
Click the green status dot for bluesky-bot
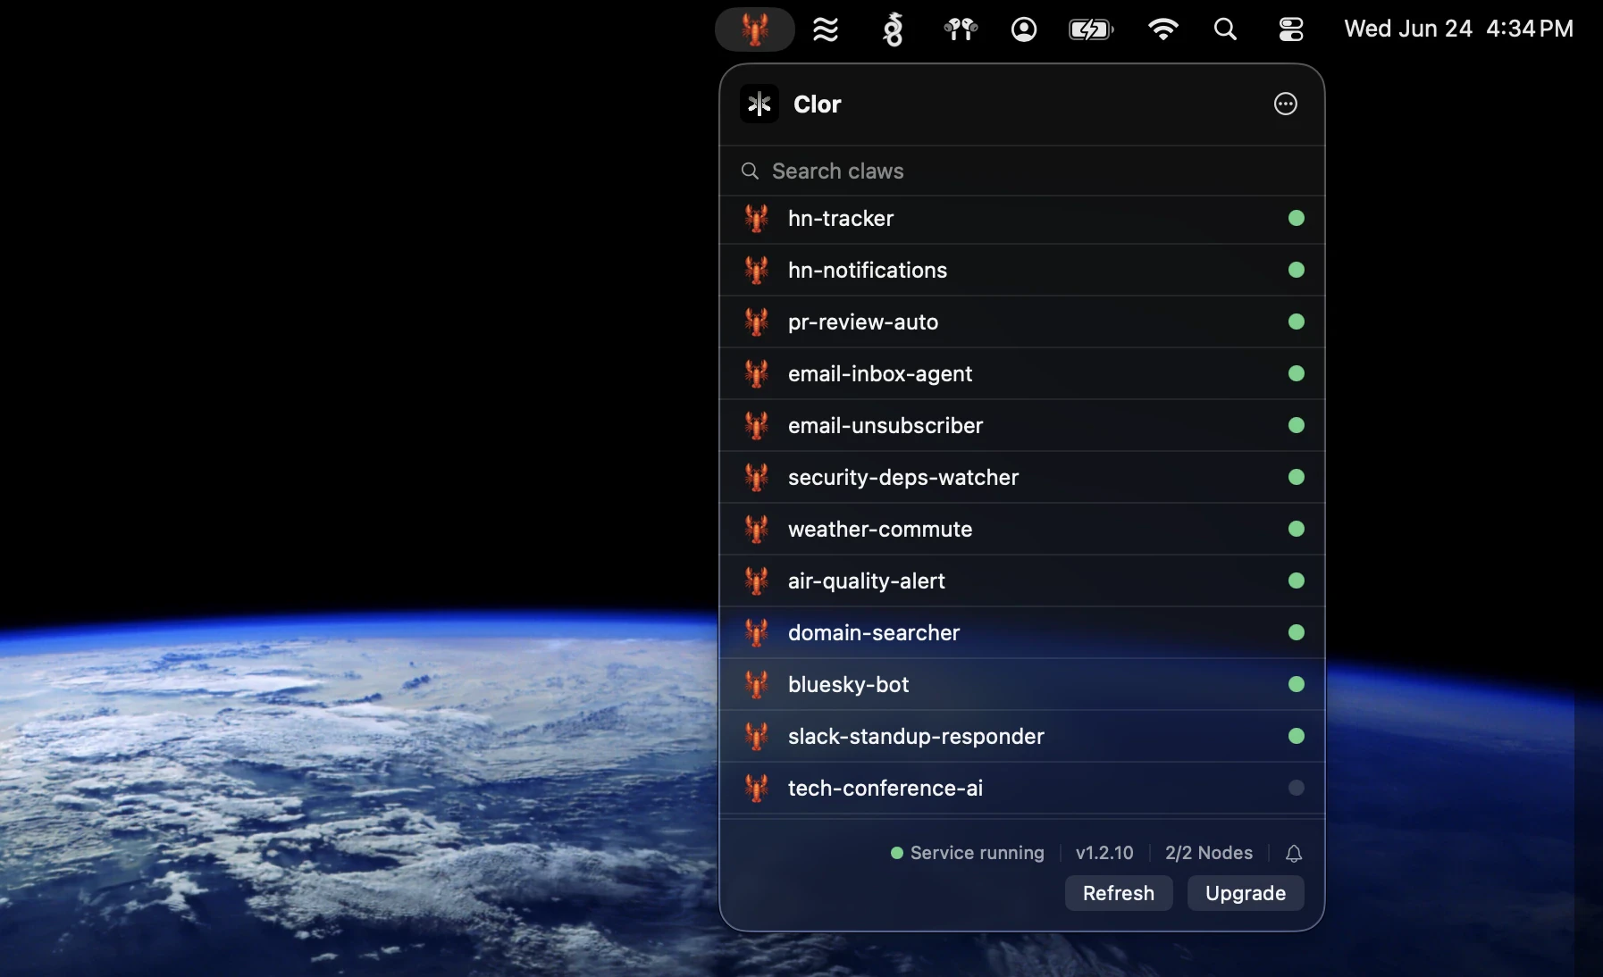pyautogui.click(x=1297, y=684)
